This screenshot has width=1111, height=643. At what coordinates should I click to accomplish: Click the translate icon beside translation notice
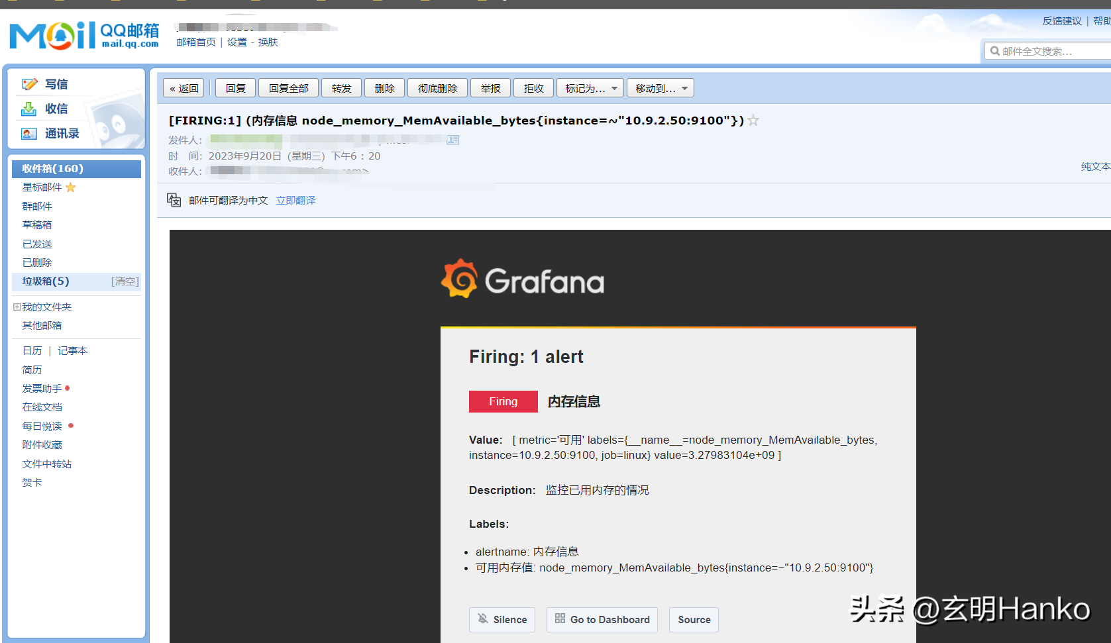point(174,200)
